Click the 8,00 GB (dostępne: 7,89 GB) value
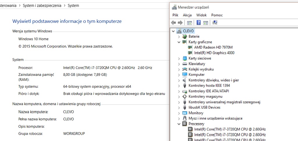The height and width of the screenshot is (141, 298). coord(85,75)
